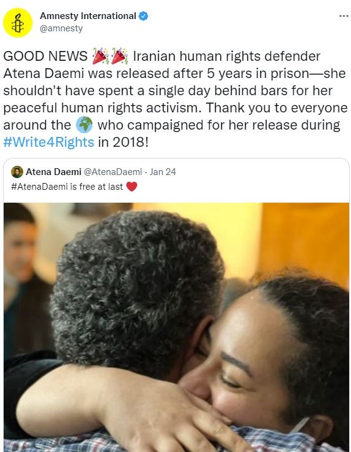Open Atena Daemi's small profile avatar
This screenshot has height=452, width=351.
[17, 172]
